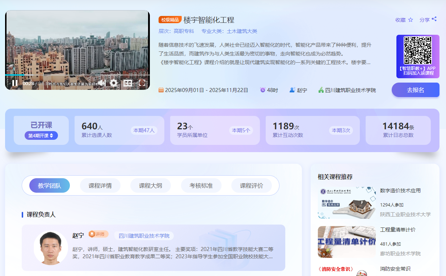
Task: Open 数字造价技术应用 course thumbnail
Action: tap(347, 203)
